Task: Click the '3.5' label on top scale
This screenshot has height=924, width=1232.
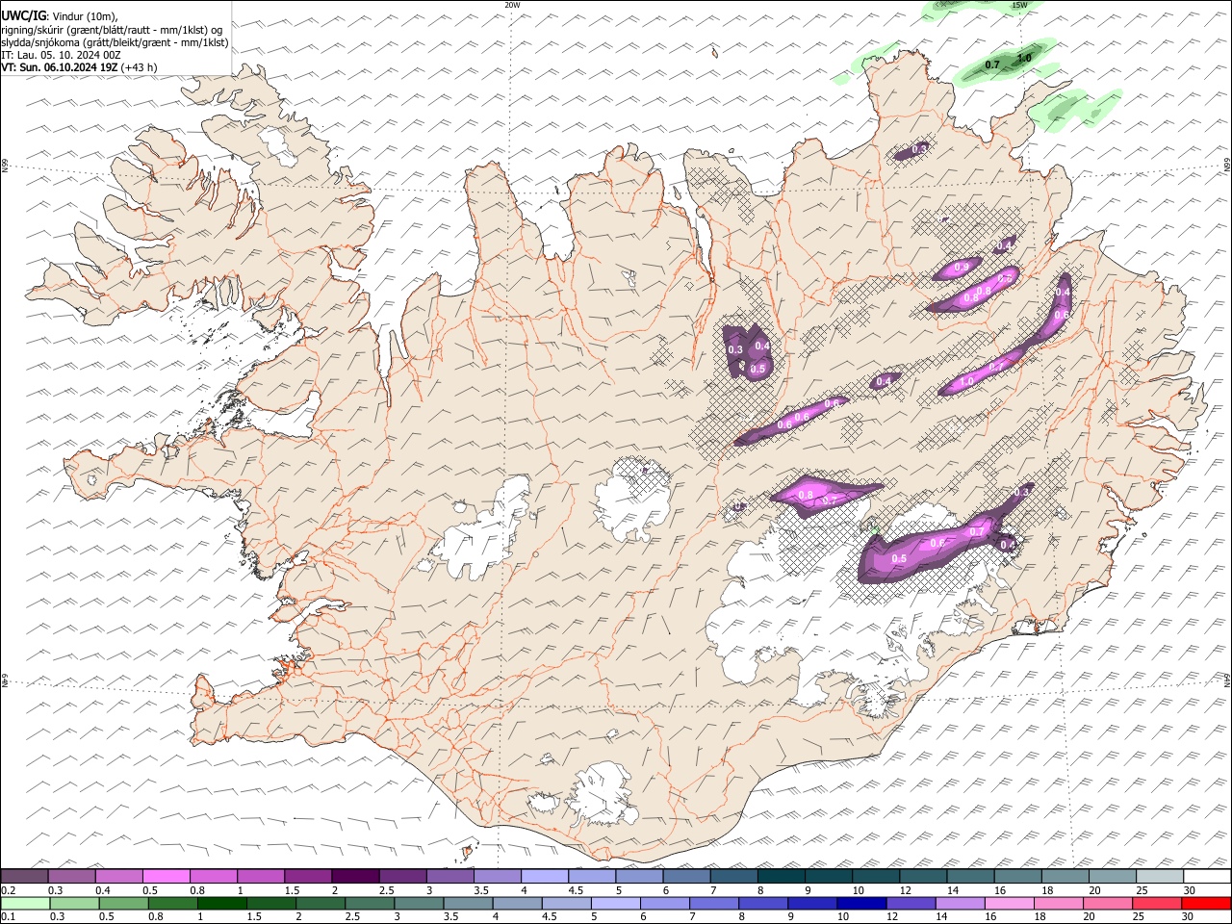Action: point(480,890)
